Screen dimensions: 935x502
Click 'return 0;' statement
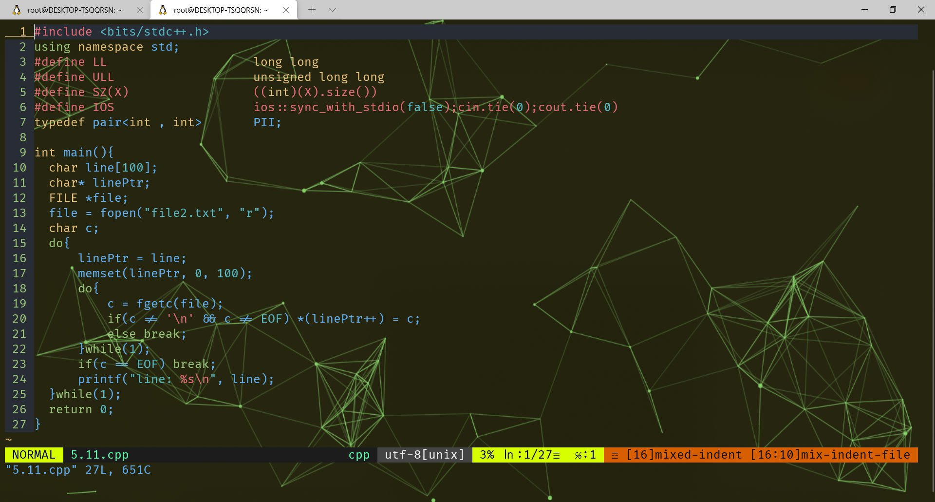coord(81,409)
